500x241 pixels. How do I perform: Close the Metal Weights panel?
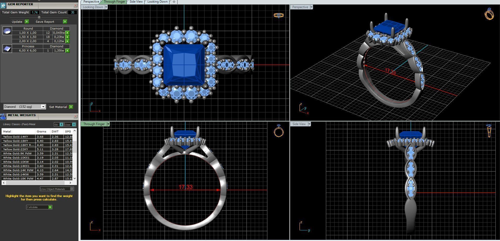(x=75, y=116)
